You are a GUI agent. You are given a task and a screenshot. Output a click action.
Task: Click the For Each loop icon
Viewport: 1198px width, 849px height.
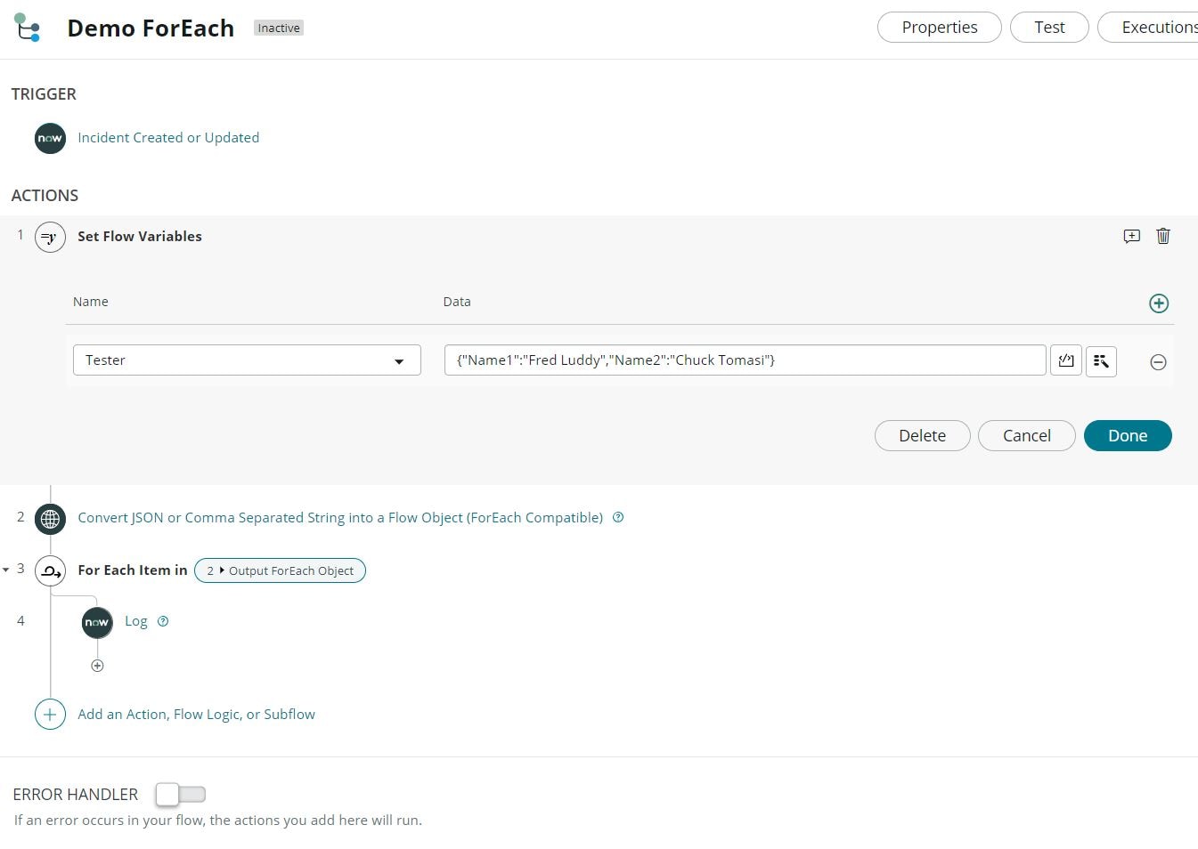click(x=50, y=570)
